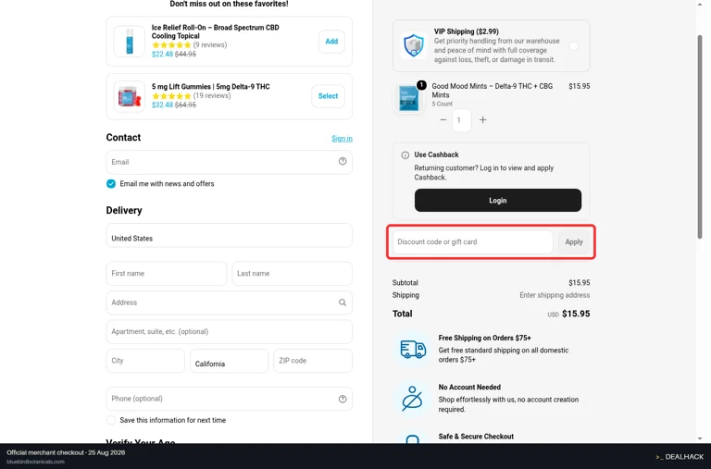Click the help icon in Phone field
Image resolution: width=711 pixels, height=469 pixels.
coord(343,399)
